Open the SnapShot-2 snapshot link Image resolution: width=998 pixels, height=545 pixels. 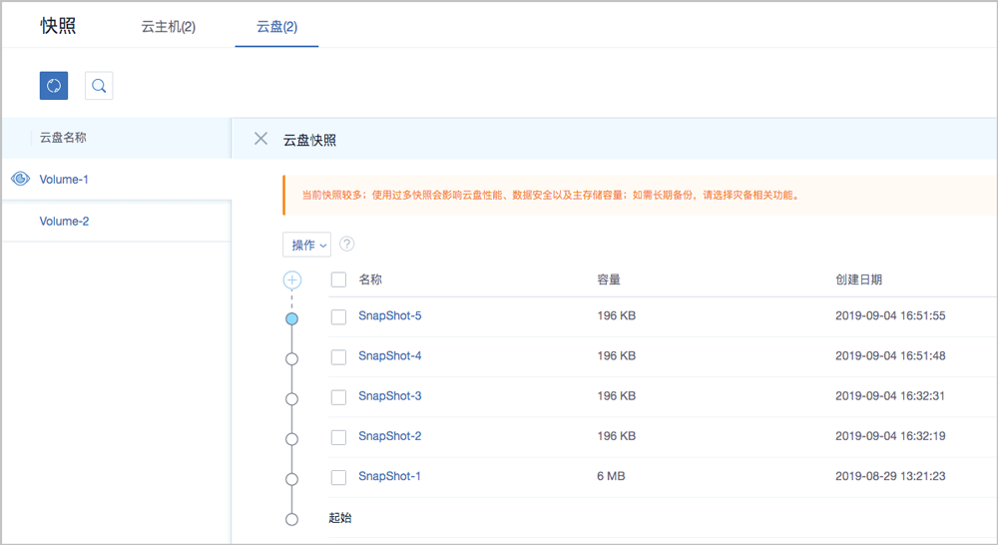click(x=389, y=436)
